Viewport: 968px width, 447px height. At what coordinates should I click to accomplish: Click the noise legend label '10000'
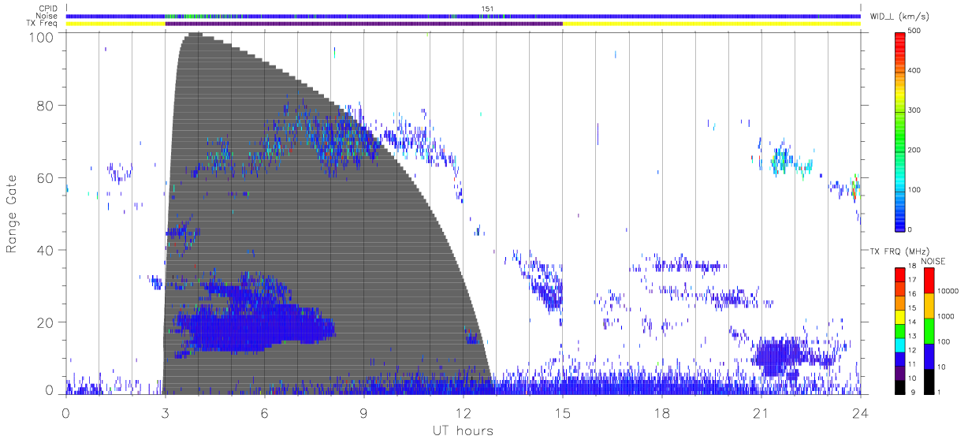(947, 291)
